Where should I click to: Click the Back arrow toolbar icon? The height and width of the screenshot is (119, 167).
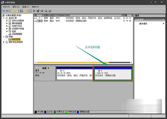tap(4, 11)
